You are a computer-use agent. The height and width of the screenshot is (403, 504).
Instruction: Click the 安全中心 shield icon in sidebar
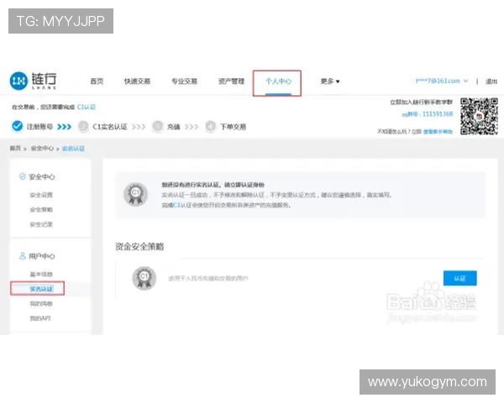click(22, 176)
